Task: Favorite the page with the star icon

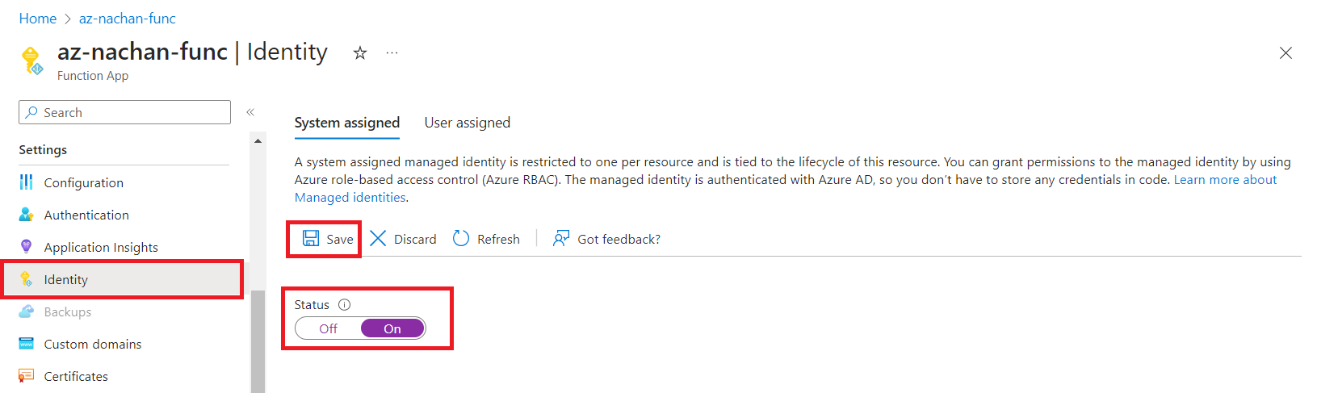Action: [360, 53]
